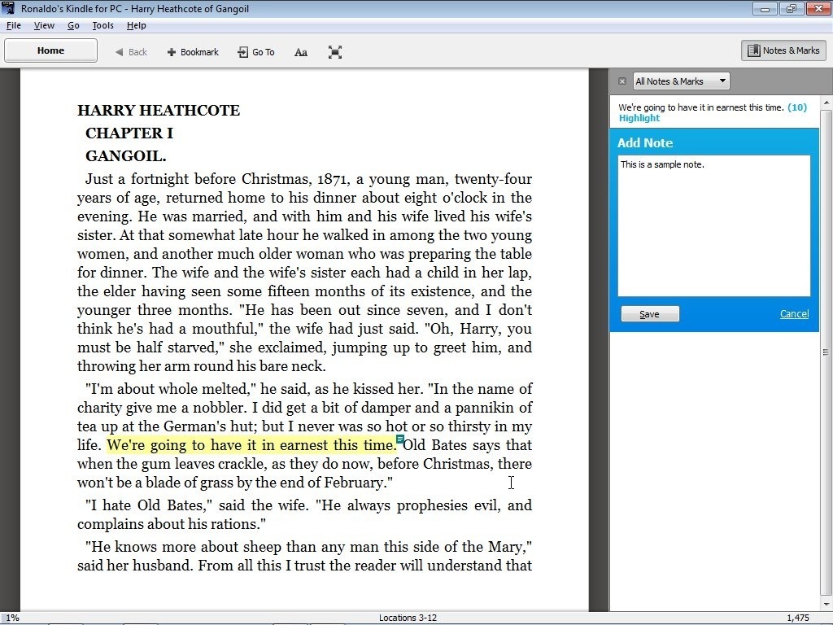Close the notes filter with the X icon

click(621, 81)
